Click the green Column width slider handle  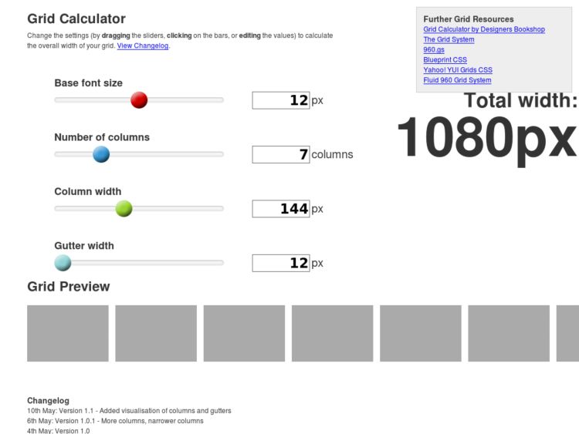coord(124,208)
